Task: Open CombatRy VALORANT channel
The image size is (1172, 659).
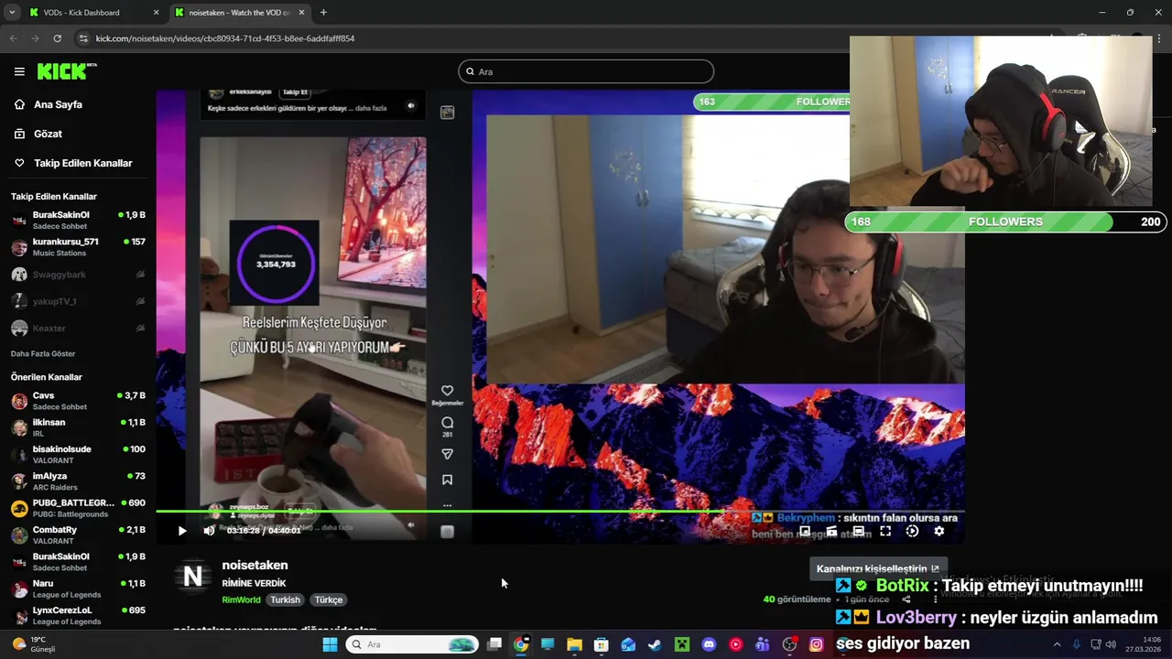Action: click(x=78, y=535)
